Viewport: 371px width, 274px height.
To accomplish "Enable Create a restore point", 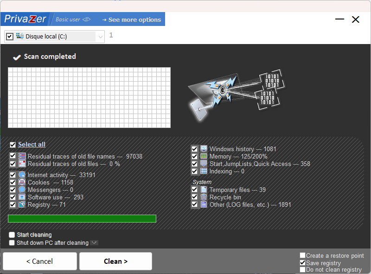I will pos(302,255).
